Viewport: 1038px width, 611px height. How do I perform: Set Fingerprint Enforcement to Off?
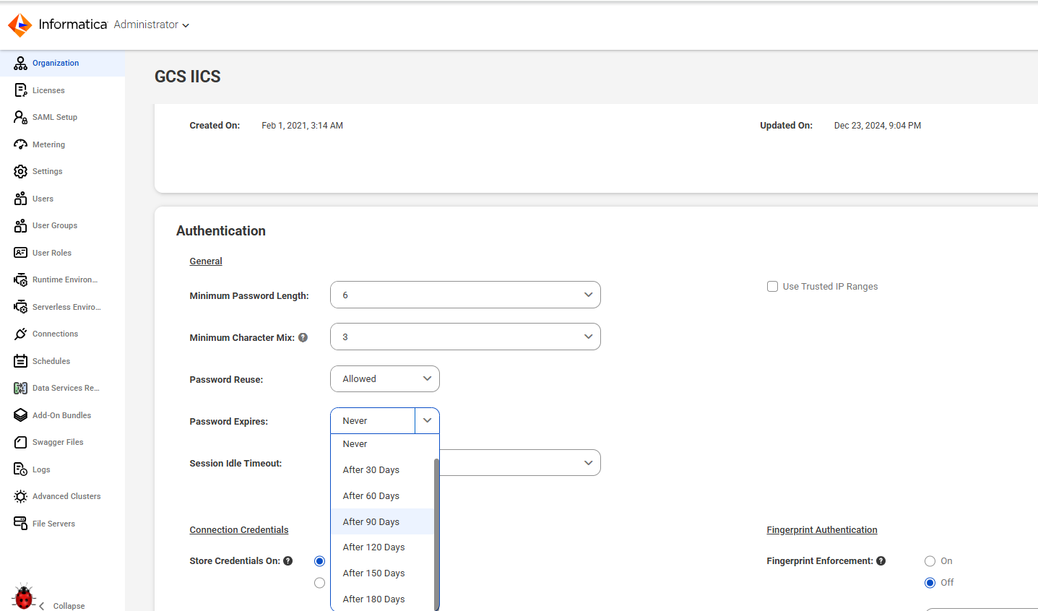[930, 583]
